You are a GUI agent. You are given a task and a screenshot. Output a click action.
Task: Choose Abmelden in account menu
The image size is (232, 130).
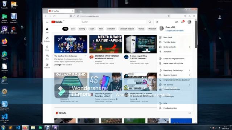coord(175,52)
